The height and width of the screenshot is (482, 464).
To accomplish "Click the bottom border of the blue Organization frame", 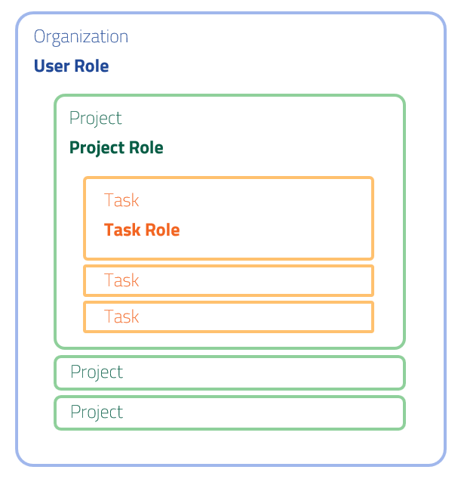I will [x=230, y=464].
